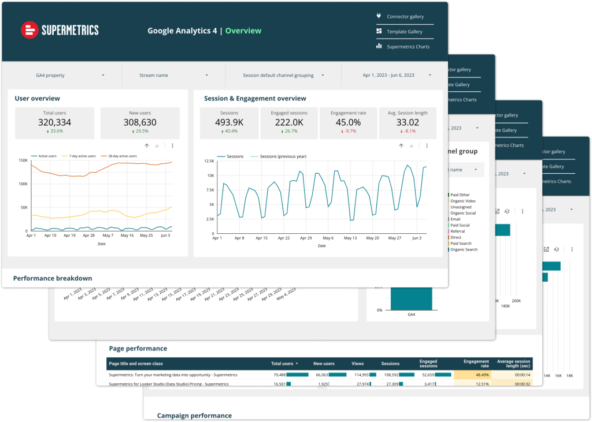Screen dimensions: 592x422
Task: Click the Organic Video legend entry
Action: [x=463, y=201]
